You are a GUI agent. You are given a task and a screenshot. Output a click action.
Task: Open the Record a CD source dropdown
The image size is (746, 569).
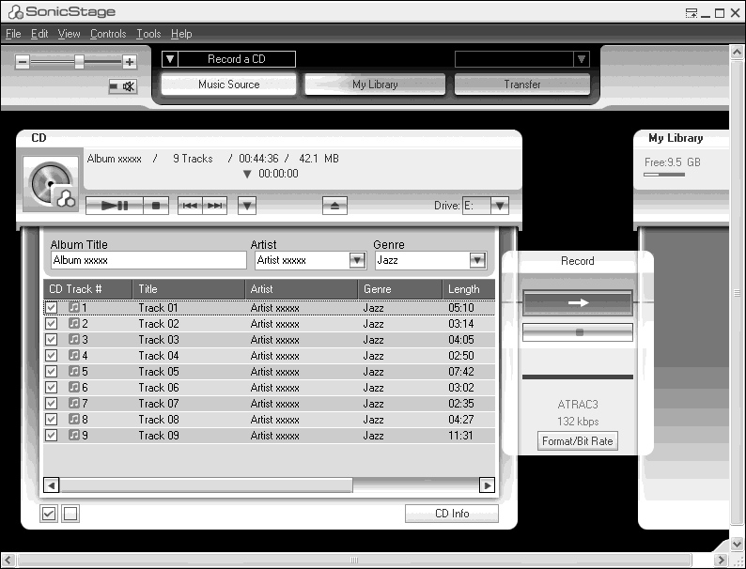tap(170, 59)
